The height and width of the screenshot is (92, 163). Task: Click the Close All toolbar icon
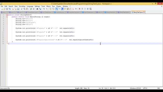tap(15, 9)
